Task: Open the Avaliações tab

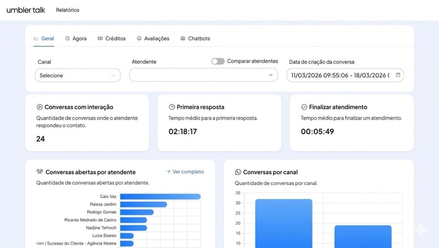Action: (x=153, y=39)
